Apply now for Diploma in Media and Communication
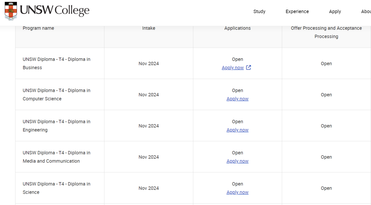This screenshot has width=371, height=205. click(x=237, y=161)
